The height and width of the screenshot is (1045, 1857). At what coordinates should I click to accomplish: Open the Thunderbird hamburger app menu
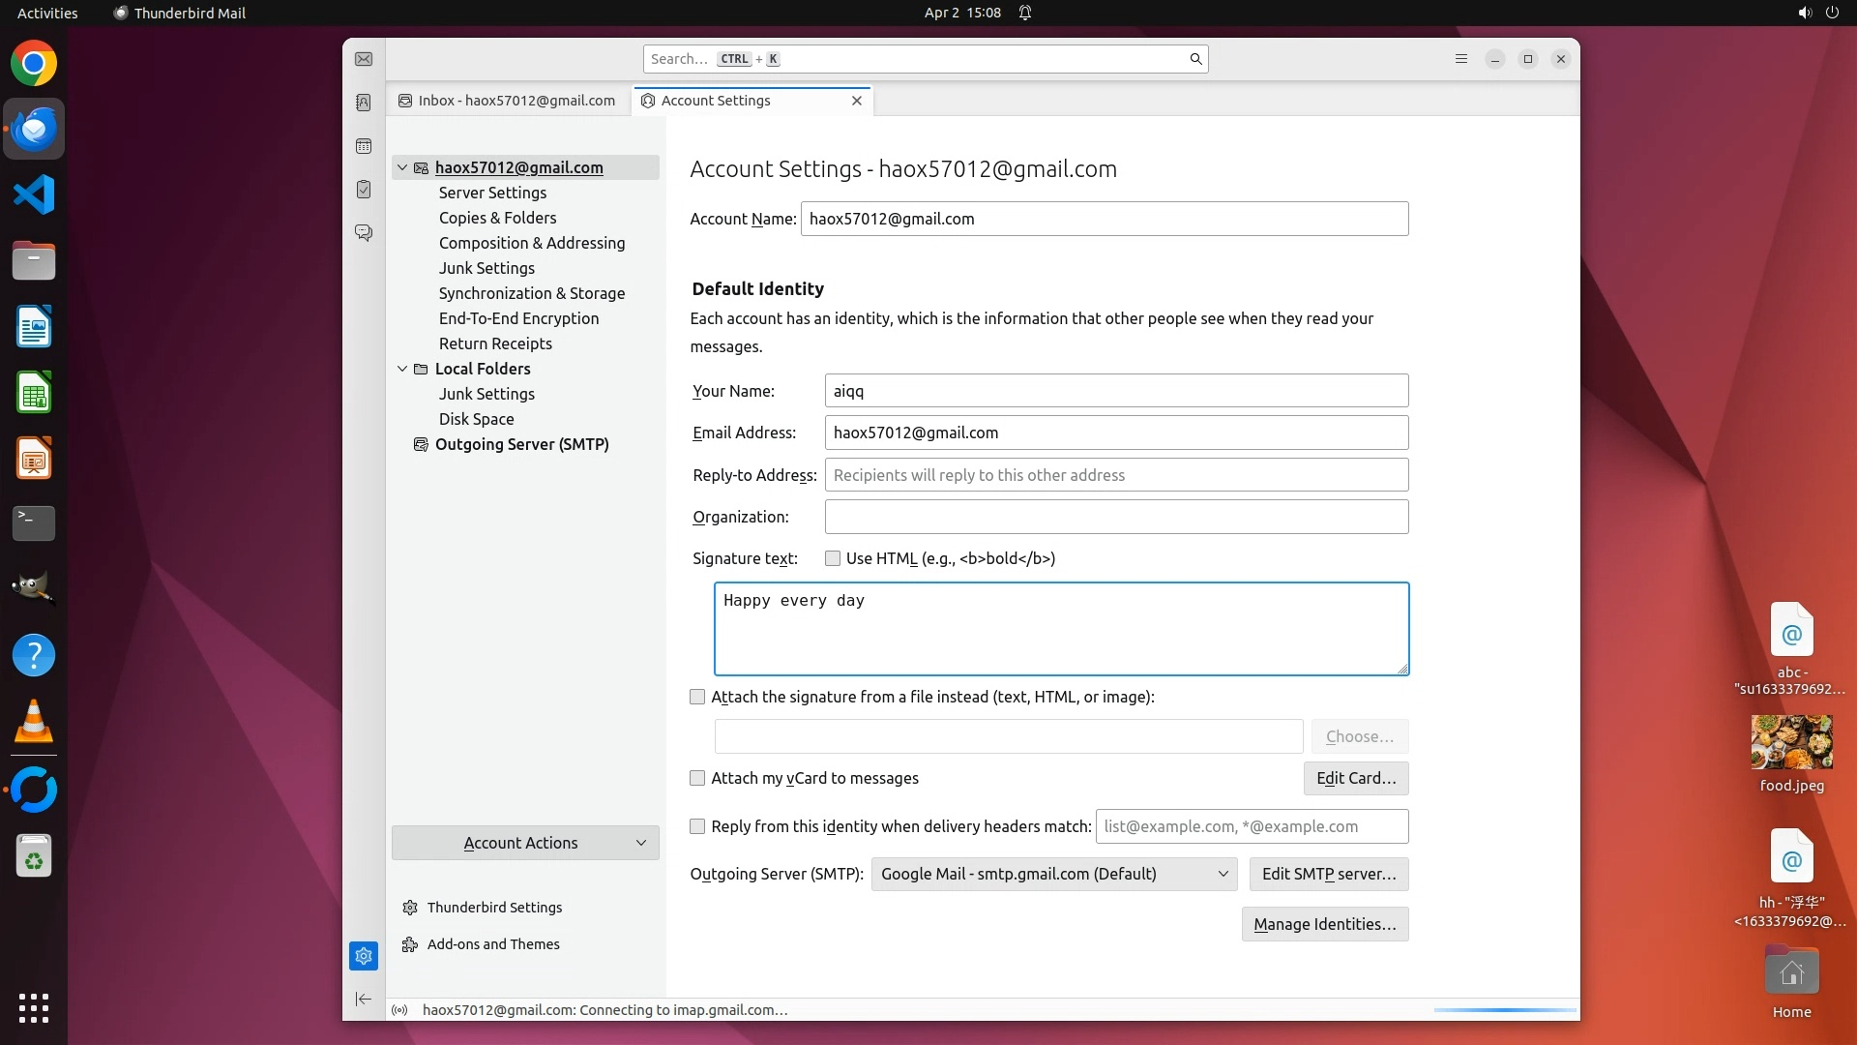(1461, 59)
